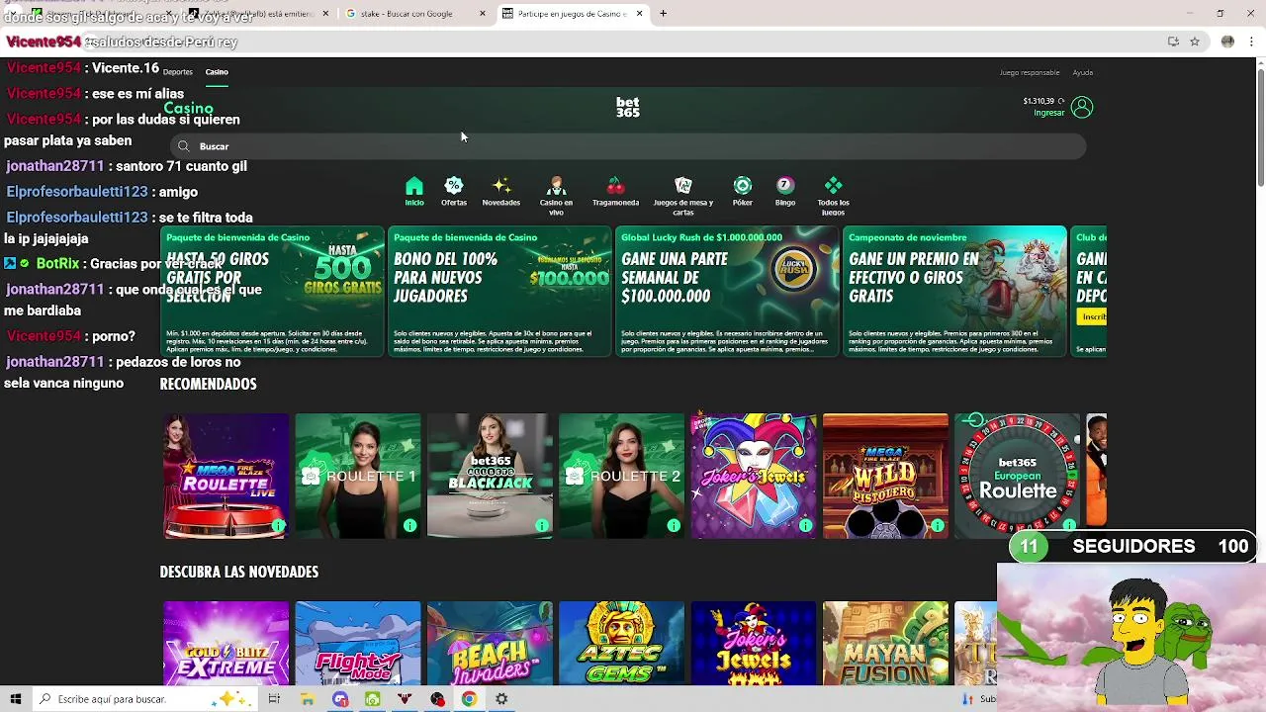Launch bet365 All Bets Blackjack game
The image size is (1266, 712).
[490, 477]
